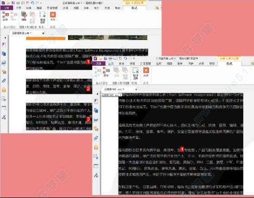Open padlock Security icon in front window sidebar

click(96, 147)
